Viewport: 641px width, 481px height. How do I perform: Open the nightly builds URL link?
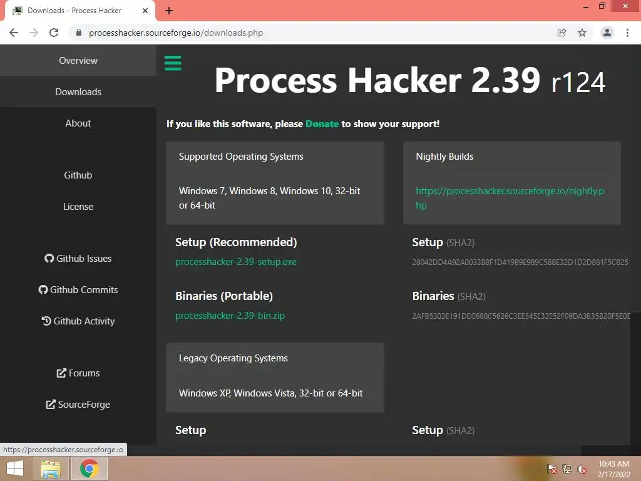click(x=510, y=198)
